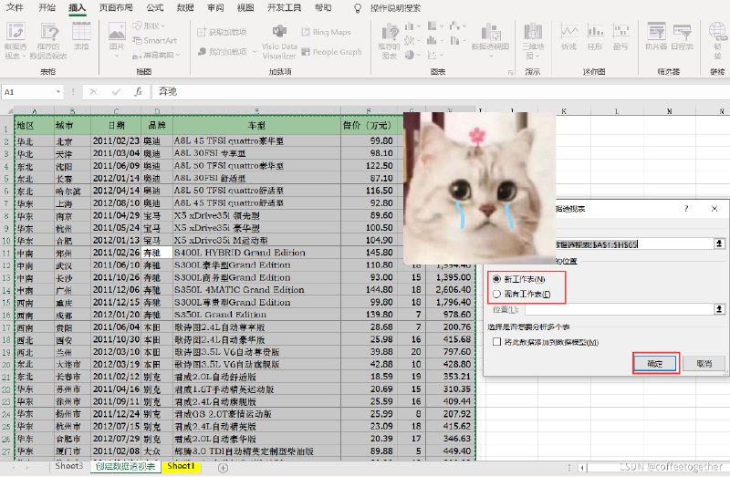Click the lightbulb tell-me icon
This screenshot has width=730, height=477.
tap(358, 8)
